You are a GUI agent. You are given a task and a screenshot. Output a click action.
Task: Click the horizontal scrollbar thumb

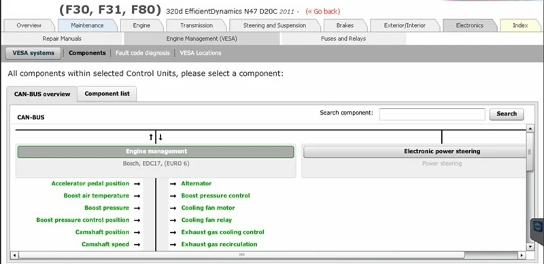241,255
